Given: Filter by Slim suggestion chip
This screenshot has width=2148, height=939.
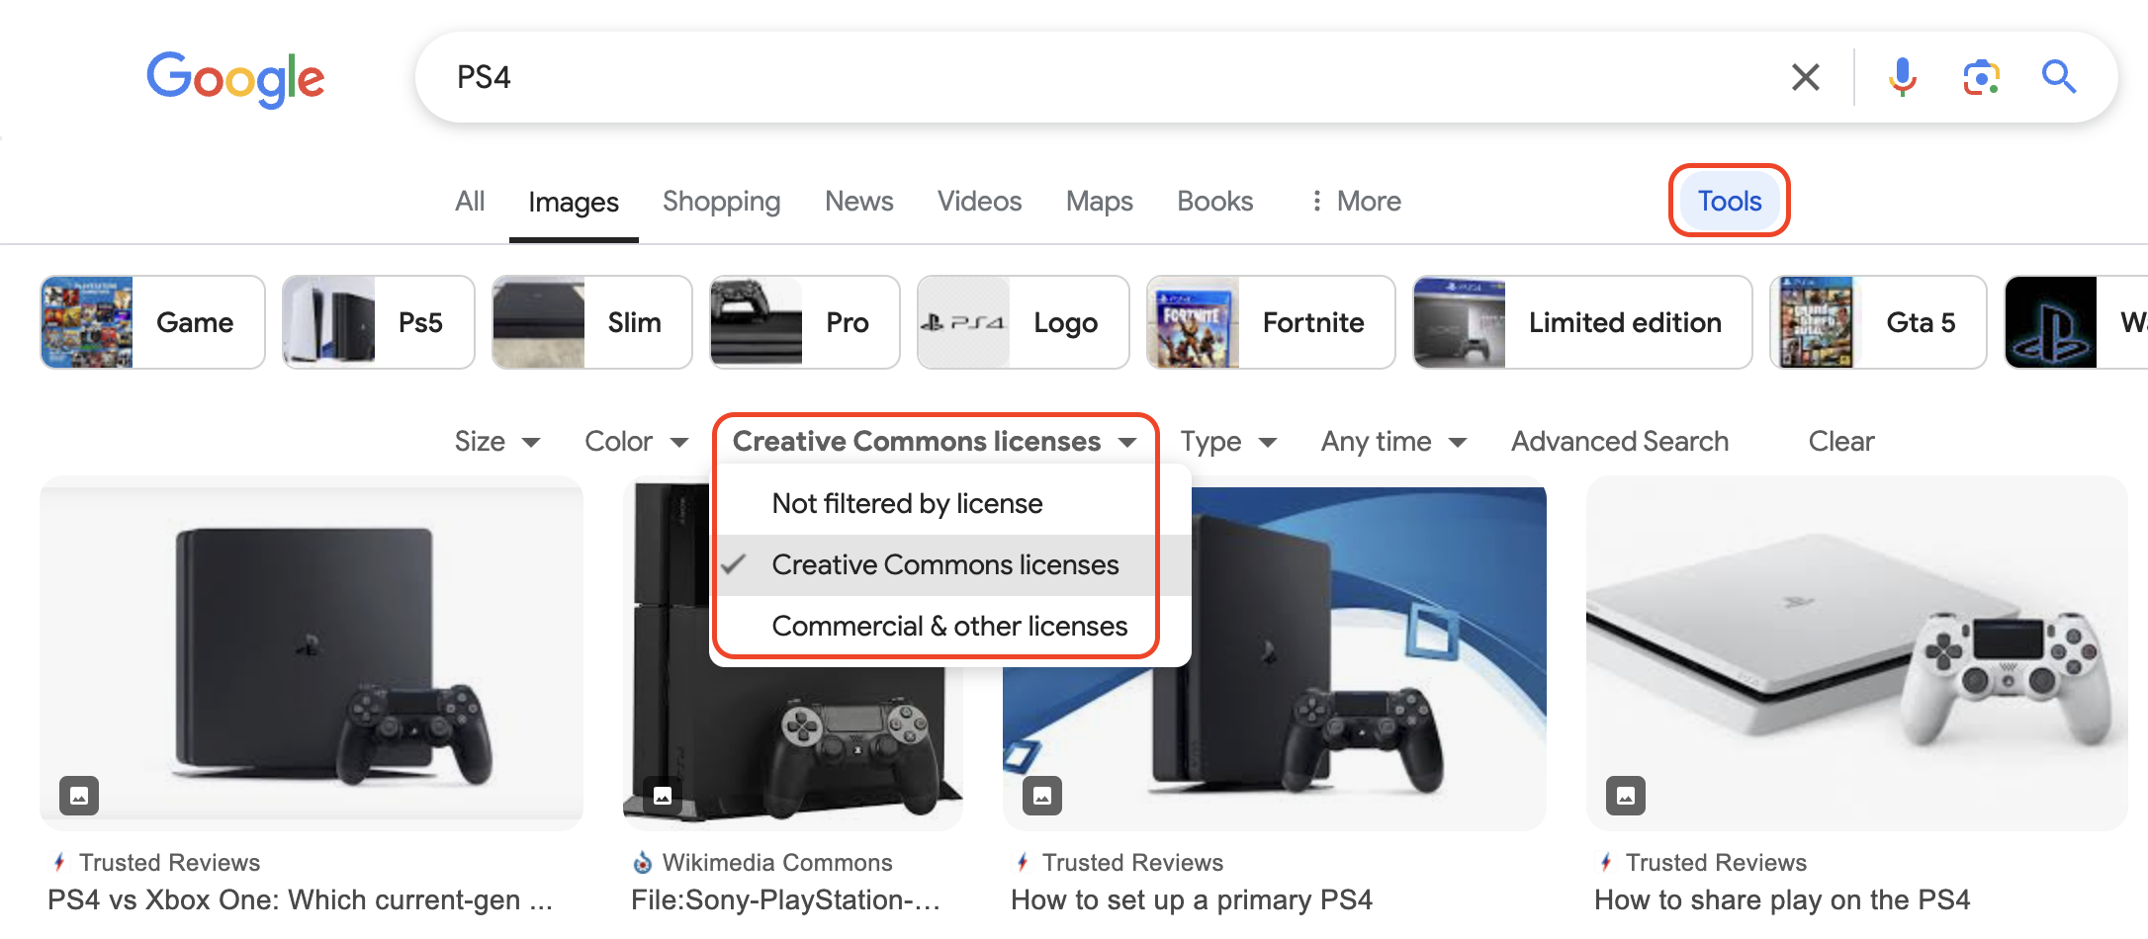Looking at the screenshot, I should (591, 322).
